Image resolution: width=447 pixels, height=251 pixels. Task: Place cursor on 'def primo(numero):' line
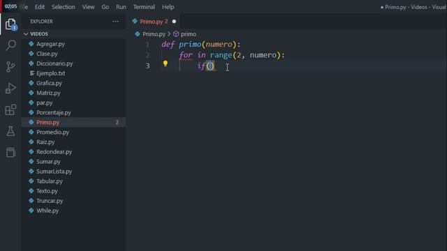click(x=201, y=45)
